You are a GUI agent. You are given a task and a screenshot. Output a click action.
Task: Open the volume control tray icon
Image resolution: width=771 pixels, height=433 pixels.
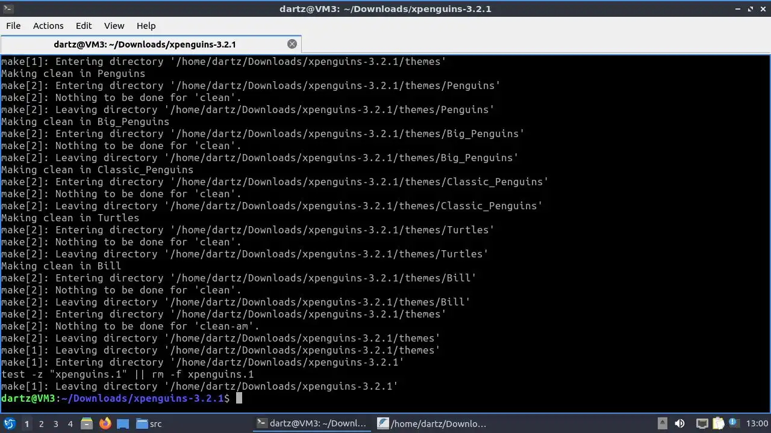click(x=679, y=424)
